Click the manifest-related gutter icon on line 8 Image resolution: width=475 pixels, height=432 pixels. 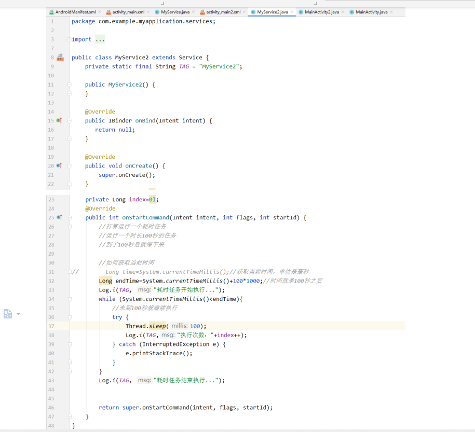click(60, 57)
